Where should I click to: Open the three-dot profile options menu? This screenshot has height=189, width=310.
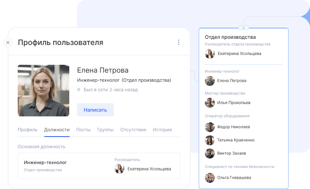pyautogui.click(x=178, y=43)
